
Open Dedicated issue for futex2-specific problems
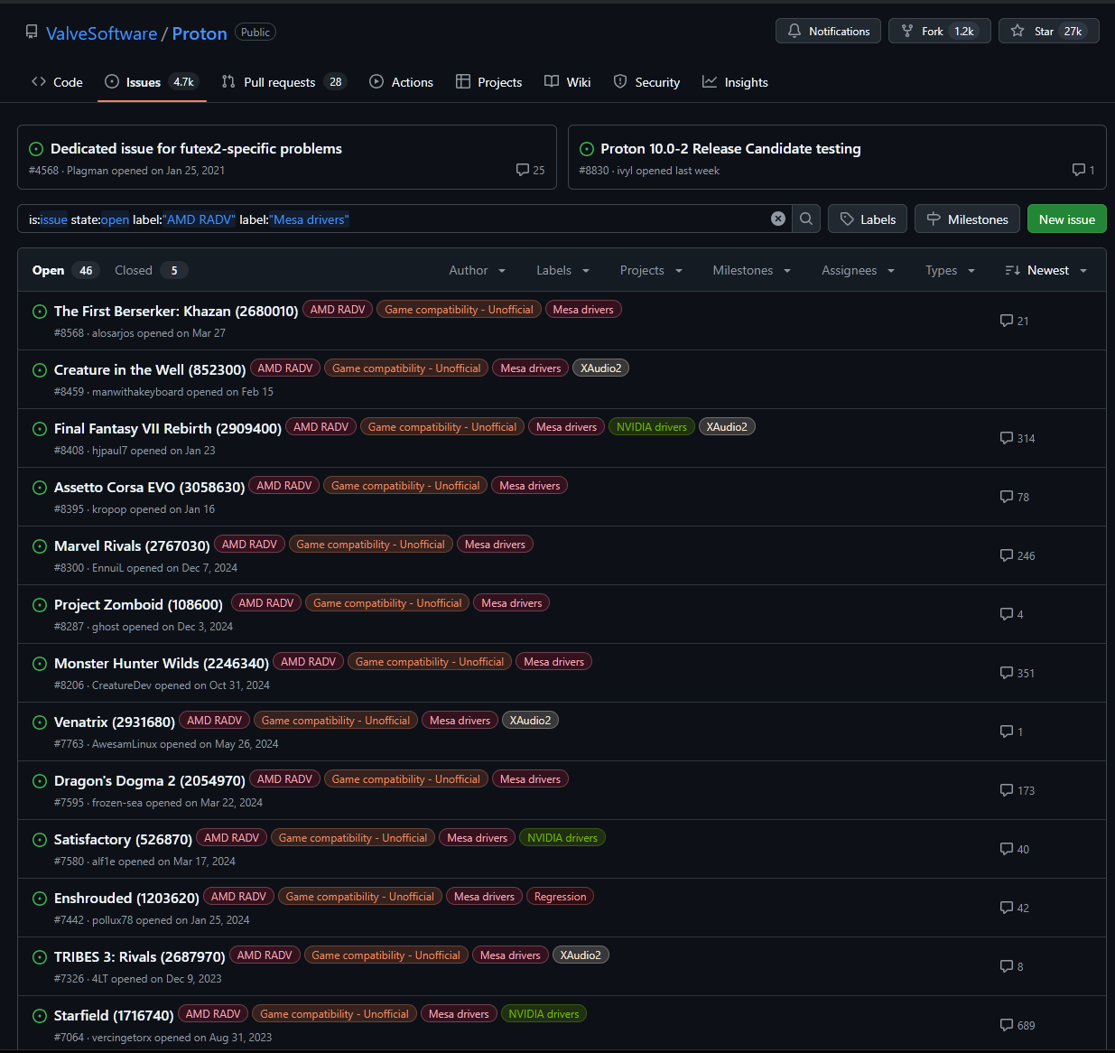pyautogui.click(x=196, y=148)
